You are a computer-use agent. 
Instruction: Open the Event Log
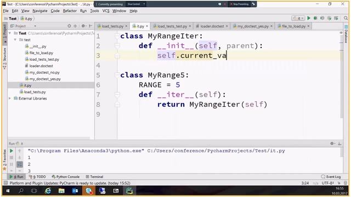pos(331,177)
